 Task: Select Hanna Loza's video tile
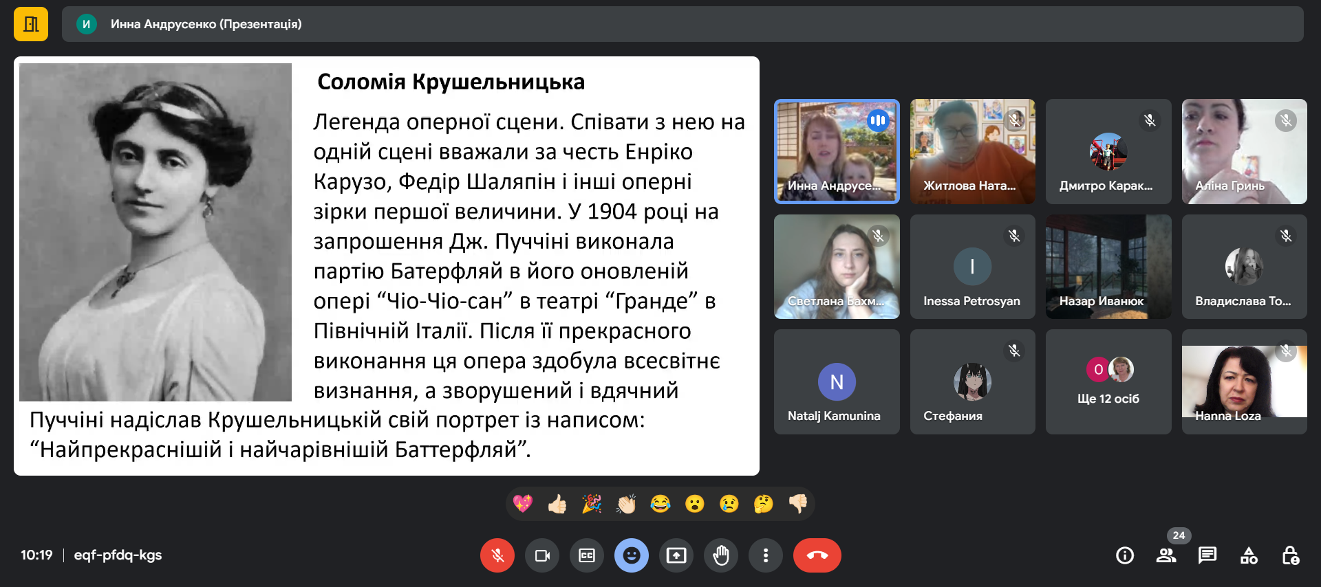(1244, 381)
